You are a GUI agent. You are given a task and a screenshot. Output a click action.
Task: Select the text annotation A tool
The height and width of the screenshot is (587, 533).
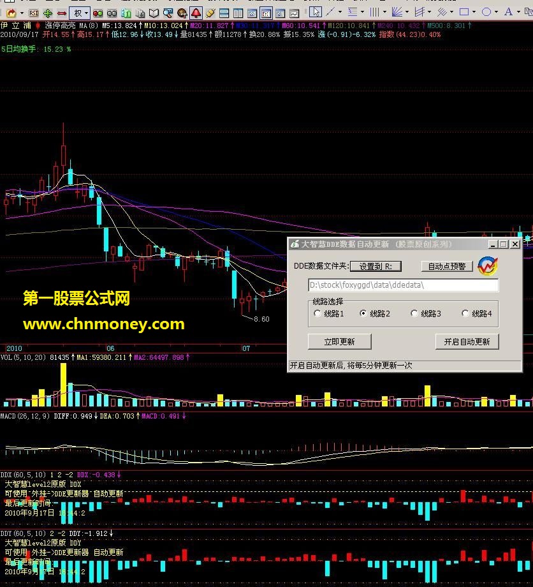(x=508, y=12)
